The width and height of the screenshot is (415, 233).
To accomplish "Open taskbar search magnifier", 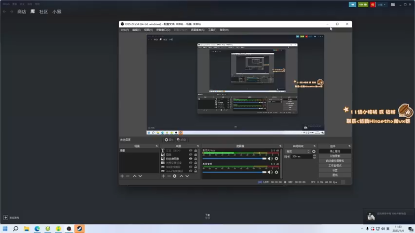I will point(16,228).
